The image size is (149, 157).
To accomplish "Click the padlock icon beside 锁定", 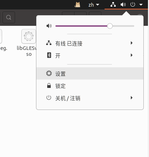I will pyautogui.click(x=49, y=85).
